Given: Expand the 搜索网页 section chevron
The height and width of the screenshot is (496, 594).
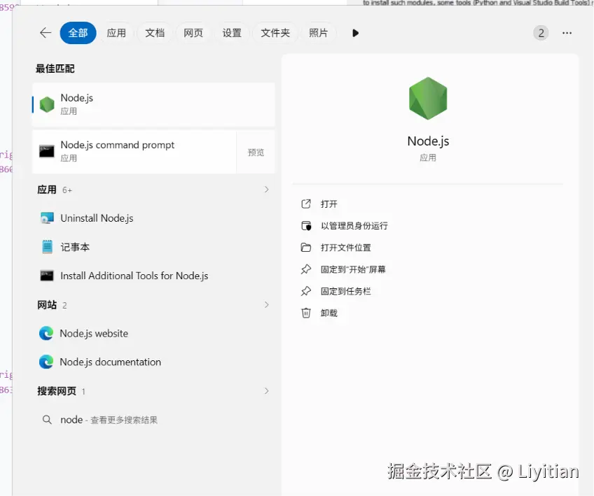Looking at the screenshot, I should pos(267,391).
